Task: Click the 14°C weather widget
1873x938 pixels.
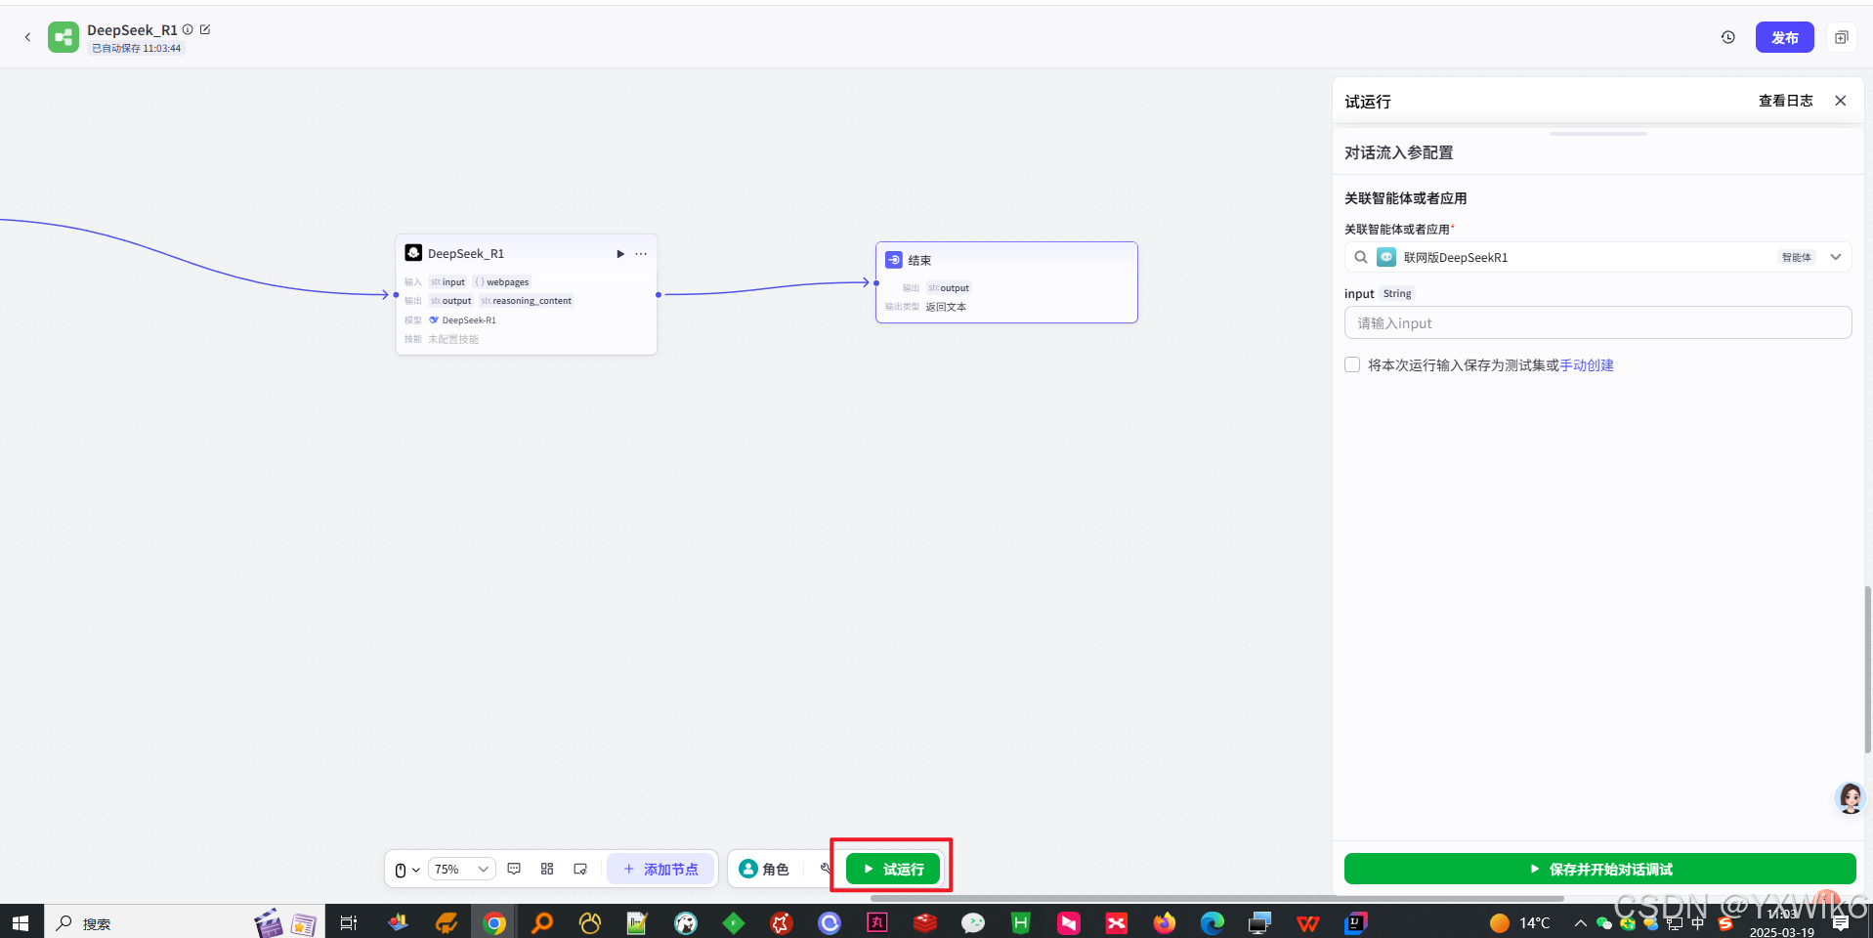Action: coord(1520,922)
